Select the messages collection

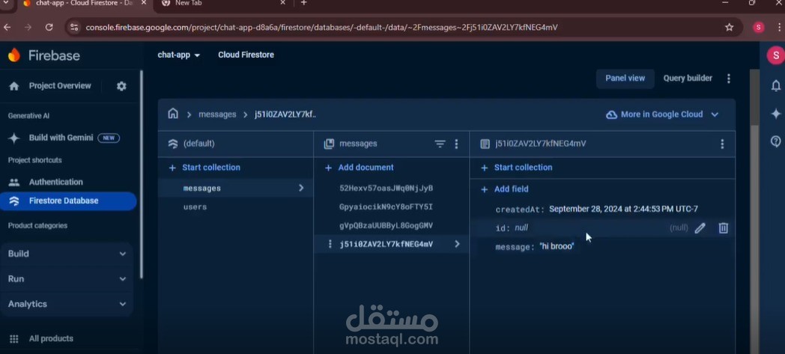click(x=235, y=189)
